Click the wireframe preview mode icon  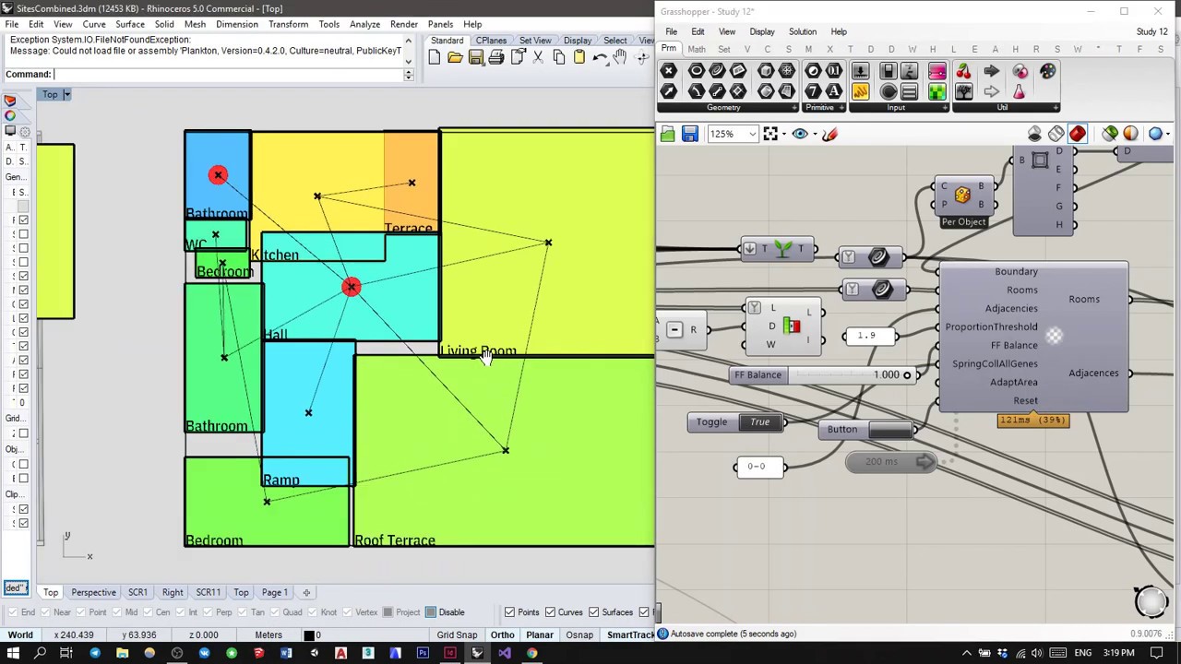coord(1056,134)
